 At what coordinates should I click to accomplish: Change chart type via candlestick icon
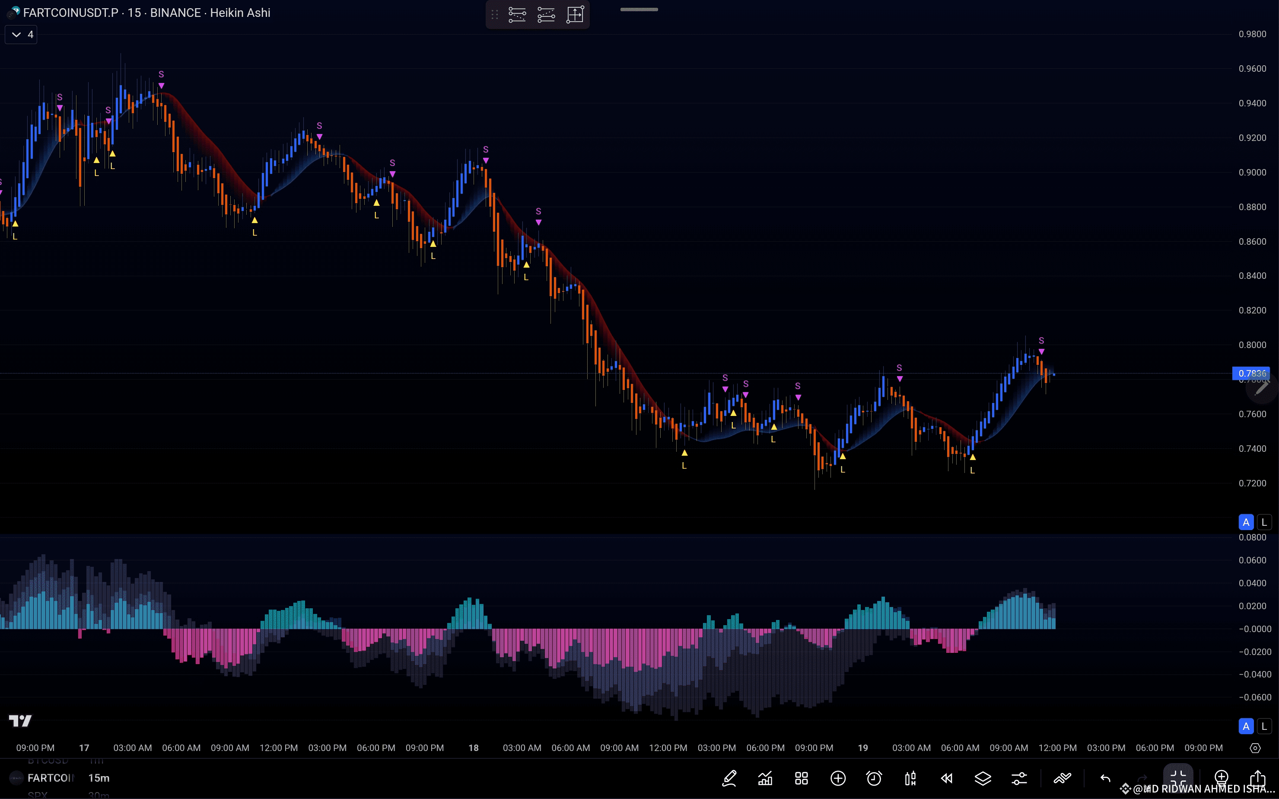(x=910, y=778)
